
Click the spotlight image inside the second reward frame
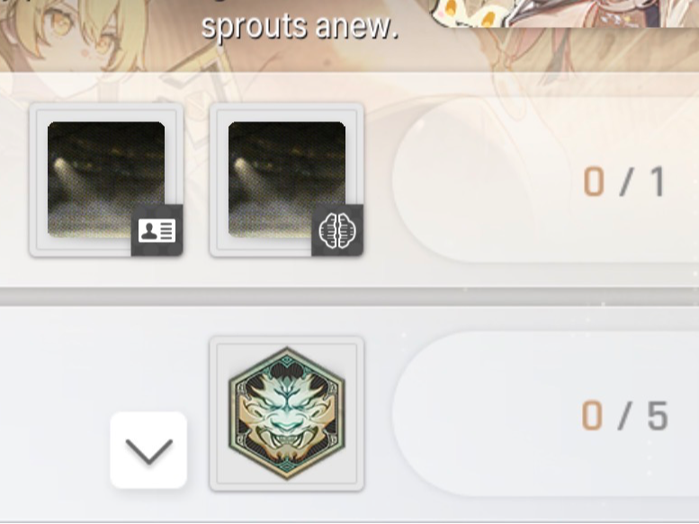[x=287, y=179]
